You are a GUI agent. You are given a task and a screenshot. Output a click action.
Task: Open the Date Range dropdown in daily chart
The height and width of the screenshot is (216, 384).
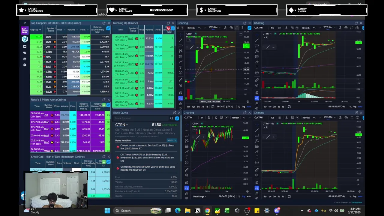199,196
